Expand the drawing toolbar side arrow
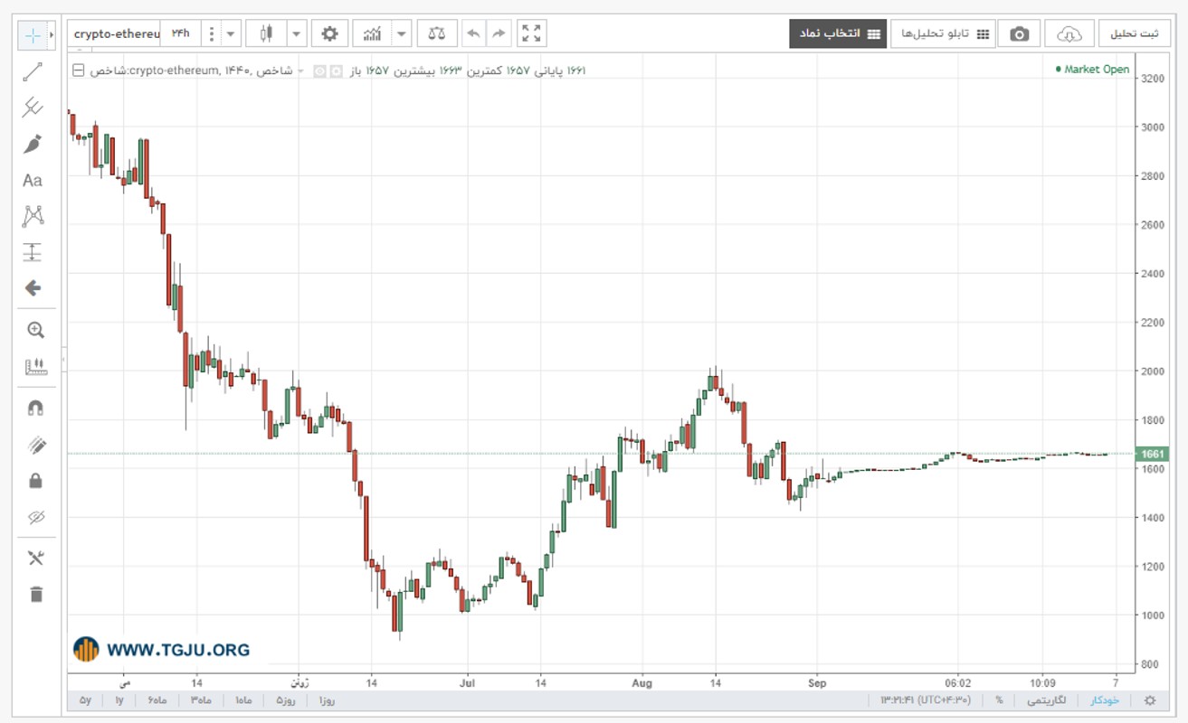This screenshot has width=1188, height=723. click(52, 35)
